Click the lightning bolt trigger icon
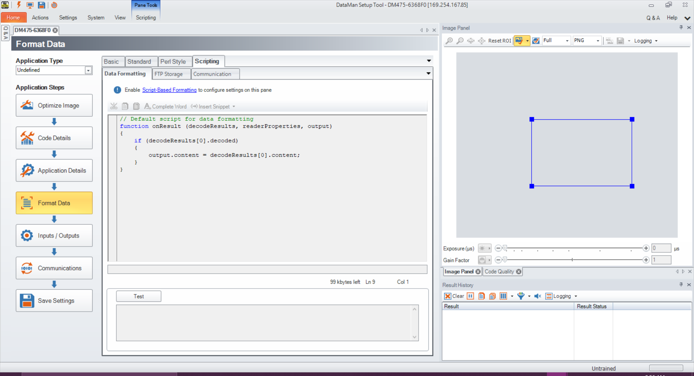The image size is (694, 376). [x=19, y=5]
